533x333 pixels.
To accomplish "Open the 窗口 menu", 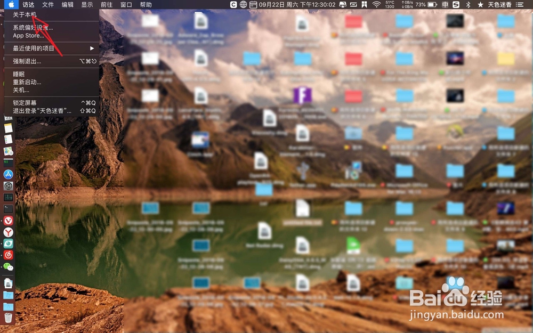I will (x=127, y=5).
